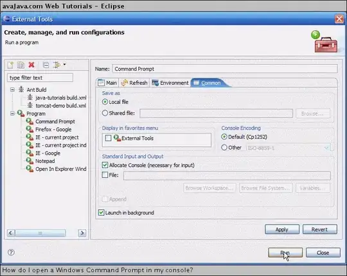Image resolution: width=347 pixels, height=276 pixels.
Task: Select the Shared file radio button
Action: coord(105,113)
